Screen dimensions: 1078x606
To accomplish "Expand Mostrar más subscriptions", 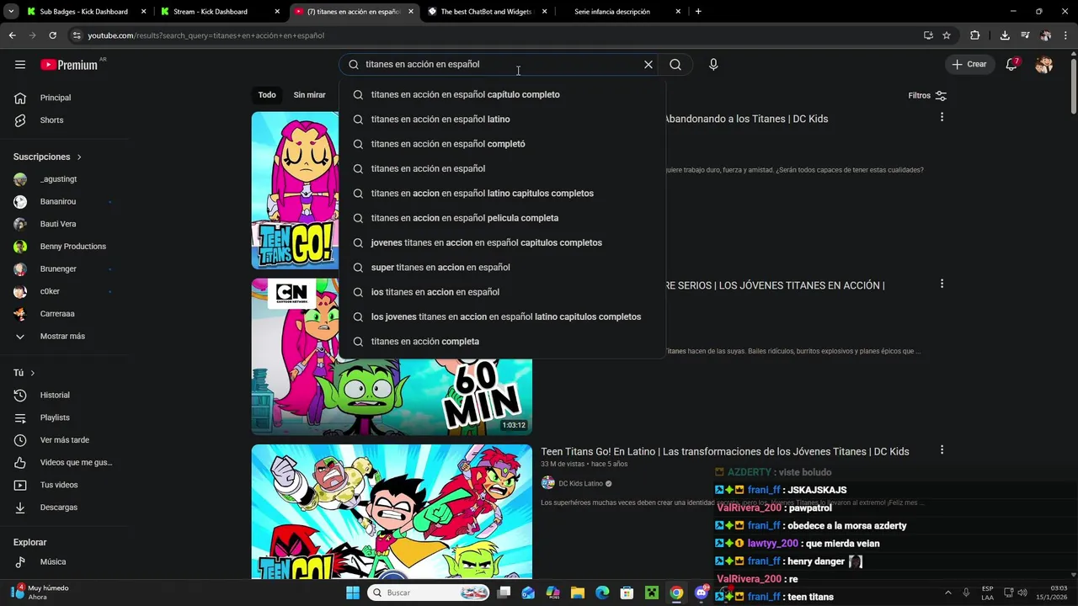I will (x=64, y=337).
